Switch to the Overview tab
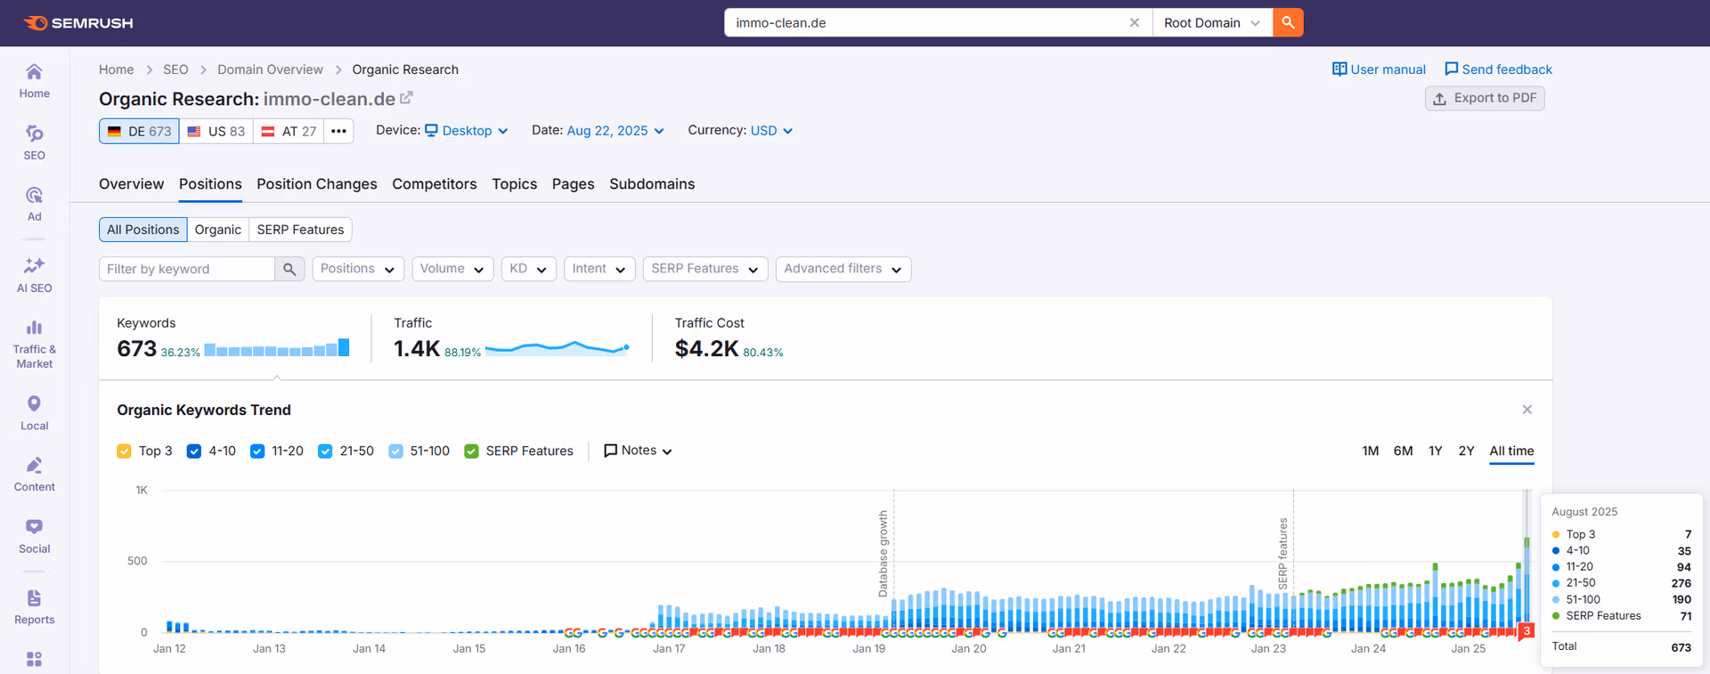1710x674 pixels. (131, 184)
